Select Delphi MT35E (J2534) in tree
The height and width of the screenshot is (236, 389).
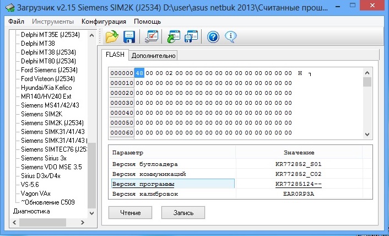(x=50, y=35)
